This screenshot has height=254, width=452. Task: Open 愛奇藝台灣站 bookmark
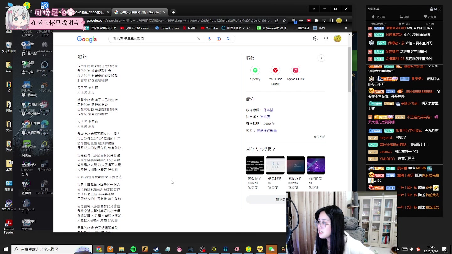pyautogui.click(x=272, y=28)
